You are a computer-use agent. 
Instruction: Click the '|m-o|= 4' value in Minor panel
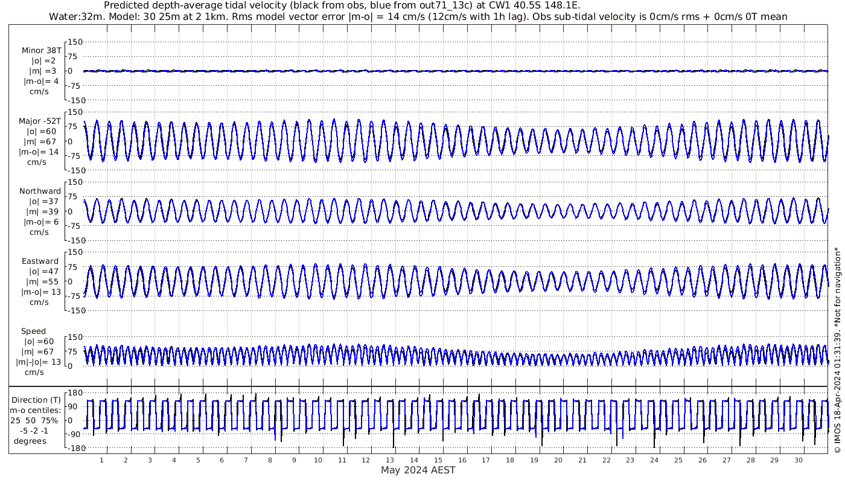[x=41, y=82]
